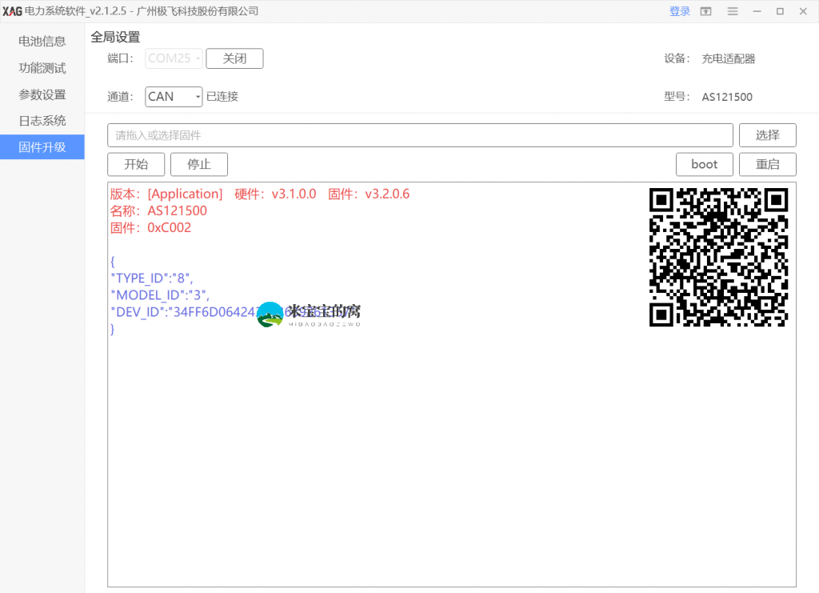Click the XAG logo in title bar

[x=12, y=11]
